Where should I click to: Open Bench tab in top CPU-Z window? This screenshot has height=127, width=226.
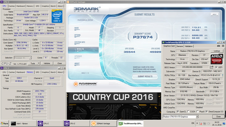[53, 6]
